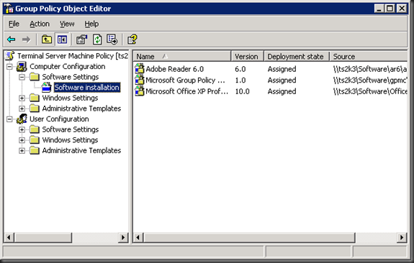This screenshot has width=414, height=263.
Task: Click the Forward arrow toolbar icon
Action: tap(26, 40)
